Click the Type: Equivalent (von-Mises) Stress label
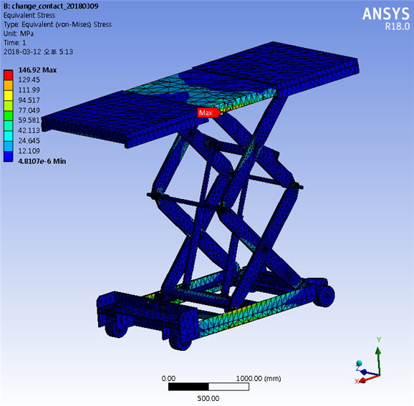Viewport: 414px width, 406px height. click(x=57, y=24)
